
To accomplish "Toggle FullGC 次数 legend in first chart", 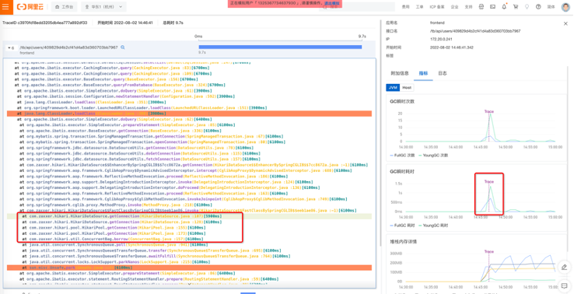I will [x=402, y=156].
